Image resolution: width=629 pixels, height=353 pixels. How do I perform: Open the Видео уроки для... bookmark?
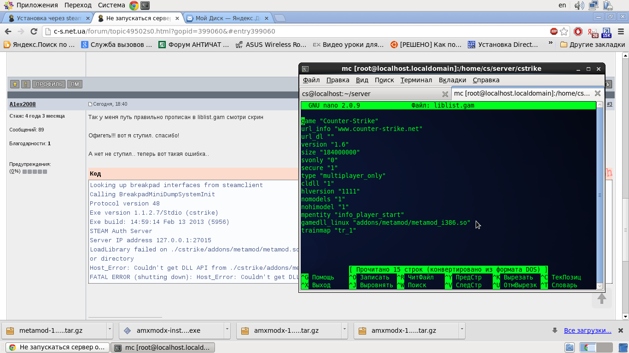click(348, 45)
